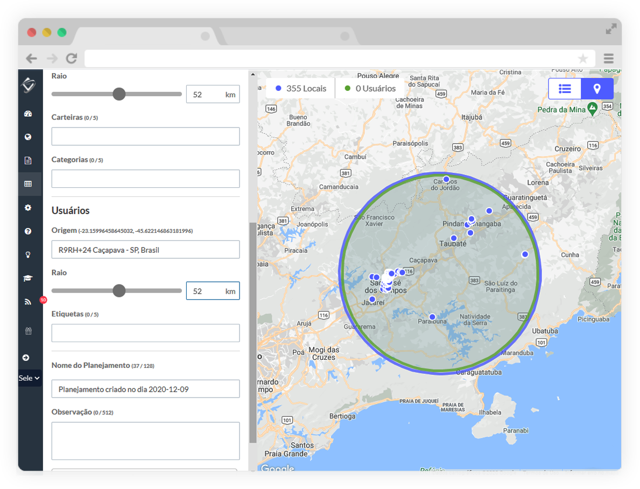
Task: Click the Caçapava map label
Action: (423, 260)
